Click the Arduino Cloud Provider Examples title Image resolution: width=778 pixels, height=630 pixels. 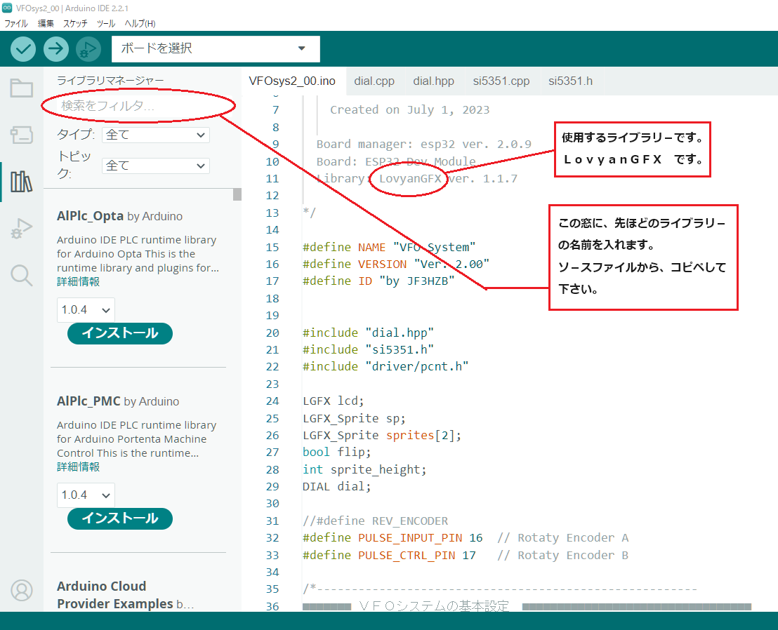coord(115,595)
